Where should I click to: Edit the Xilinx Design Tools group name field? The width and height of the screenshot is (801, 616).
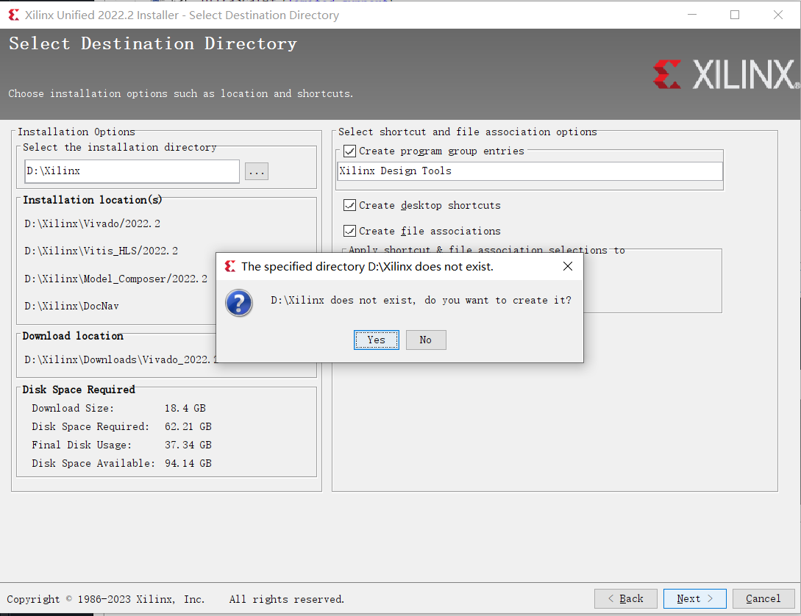click(x=530, y=171)
